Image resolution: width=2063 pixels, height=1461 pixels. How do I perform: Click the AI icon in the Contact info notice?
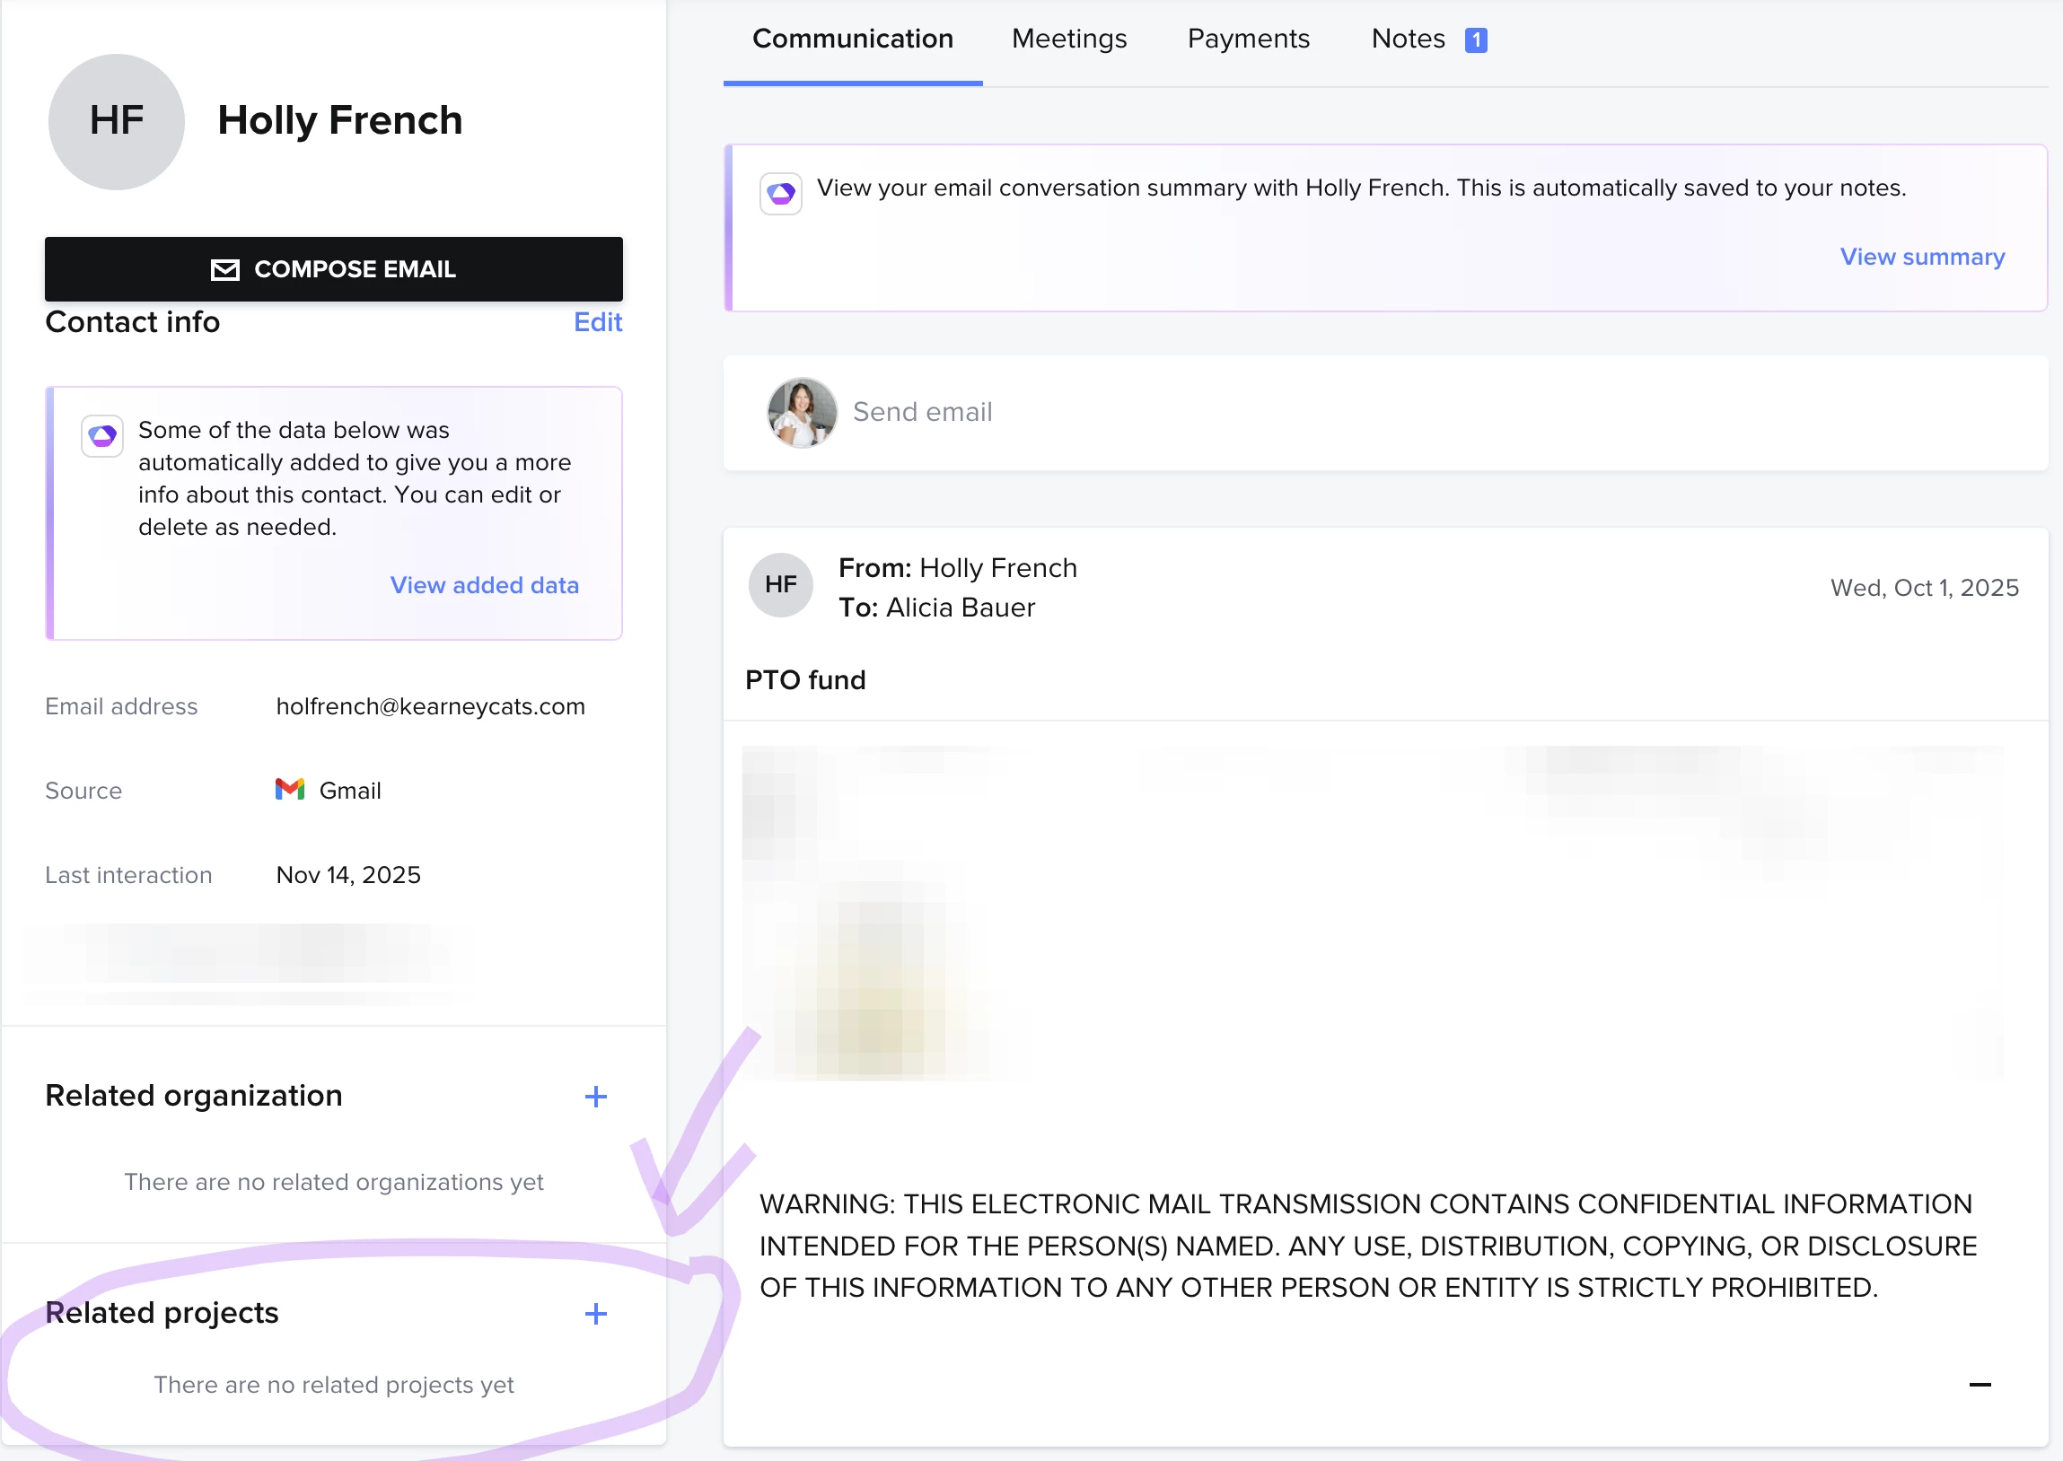[101, 436]
